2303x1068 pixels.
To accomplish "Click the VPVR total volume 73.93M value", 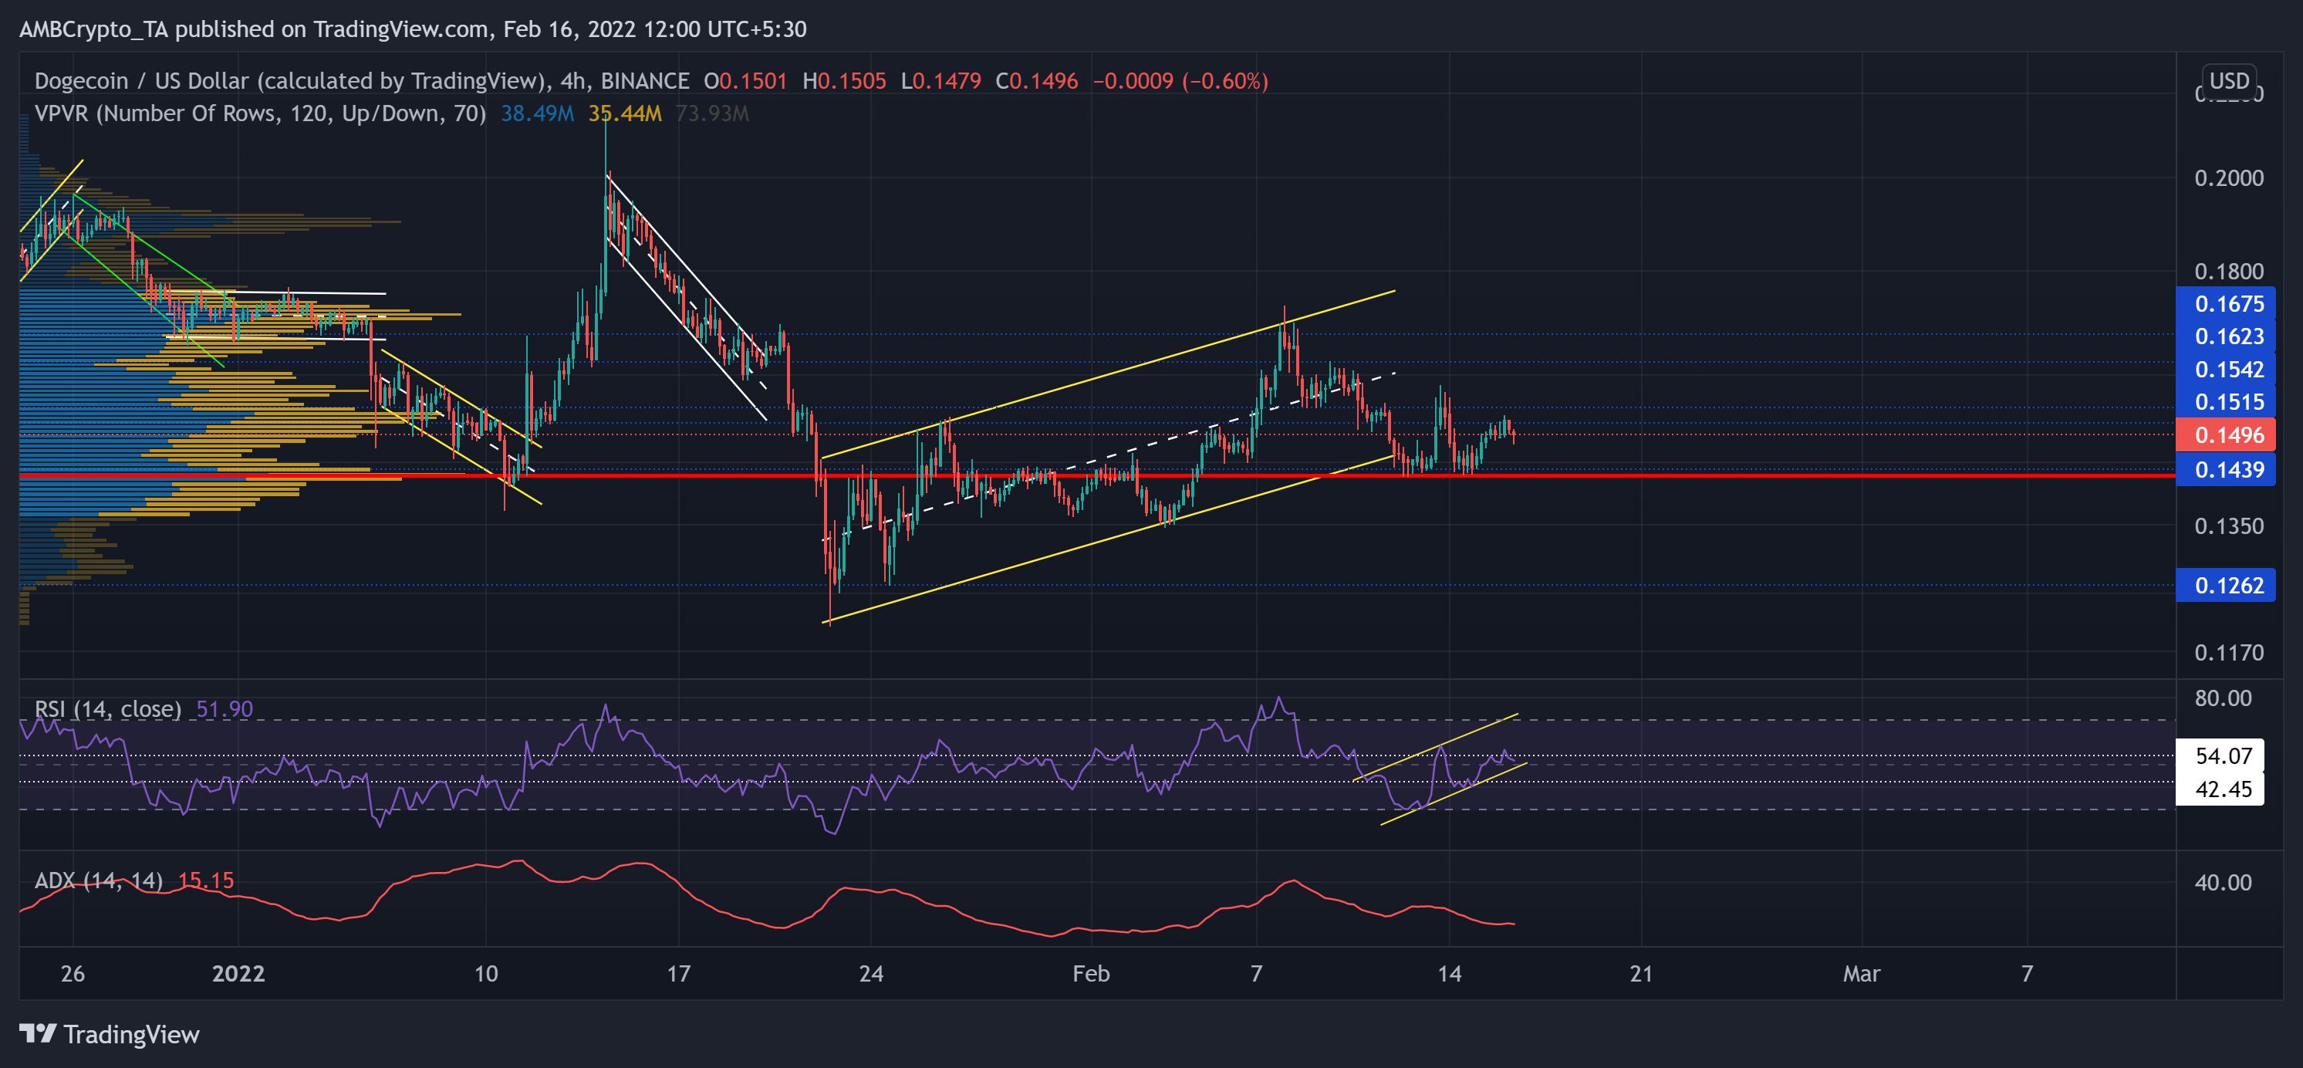I will (713, 113).
